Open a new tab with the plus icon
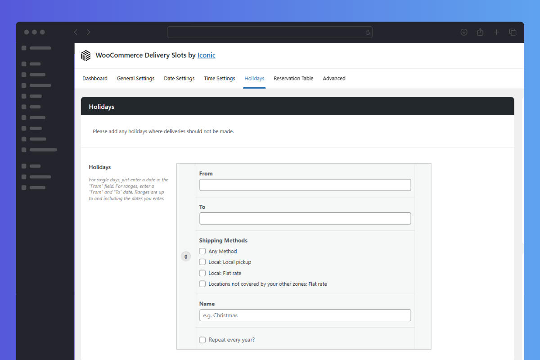This screenshot has height=360, width=540. pos(496,32)
